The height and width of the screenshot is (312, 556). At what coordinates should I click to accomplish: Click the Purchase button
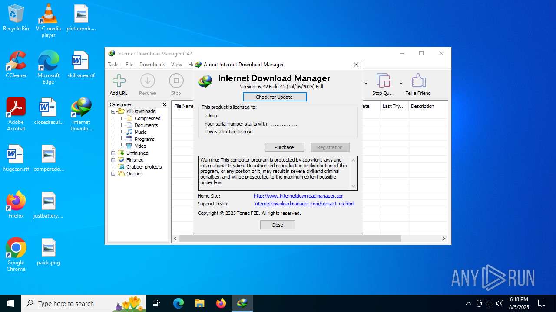[x=284, y=147]
